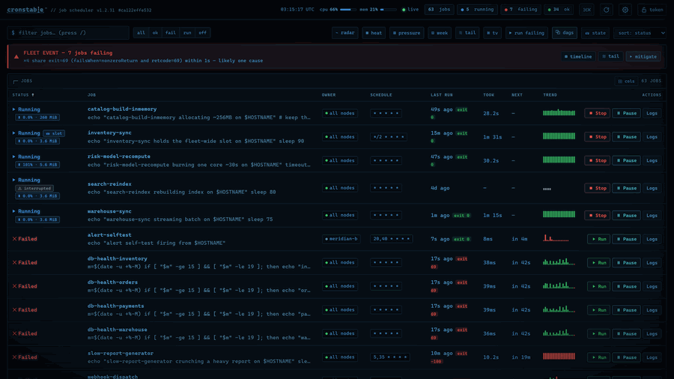Switch to the heat view

tap(374, 33)
